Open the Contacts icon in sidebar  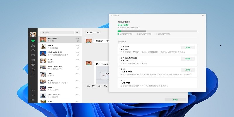point(33,45)
